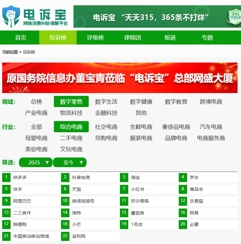Select 跨境电商 domain filter
Viewport: 241px width, 244px height.
[211, 101]
